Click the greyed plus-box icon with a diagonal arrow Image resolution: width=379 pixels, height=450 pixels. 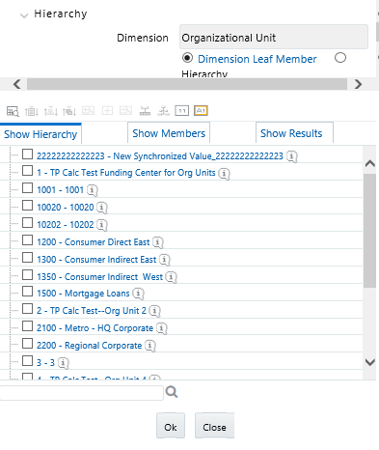(88, 111)
